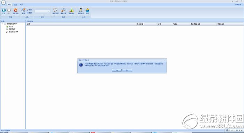The image size is (244, 133).
Task: Sort by the 总计投稿 column header
Action: tap(147, 24)
